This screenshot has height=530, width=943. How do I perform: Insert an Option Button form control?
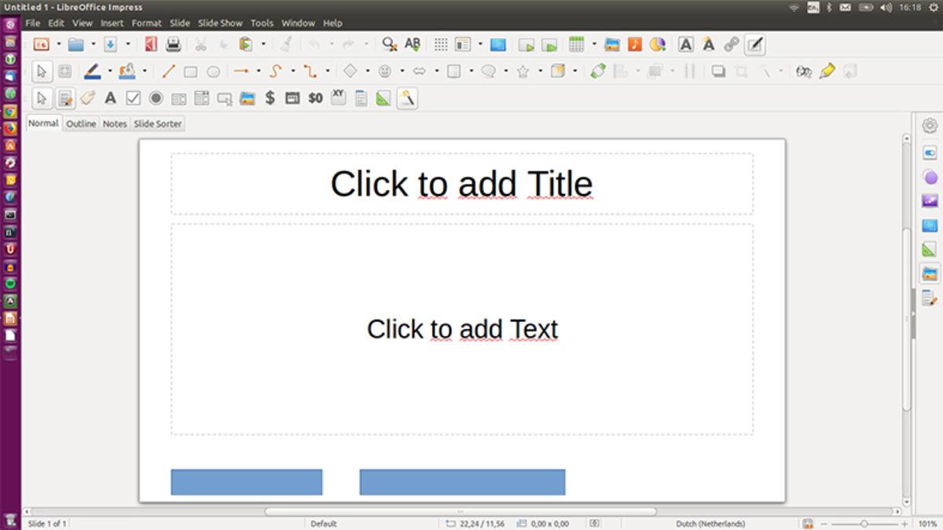[x=156, y=98]
